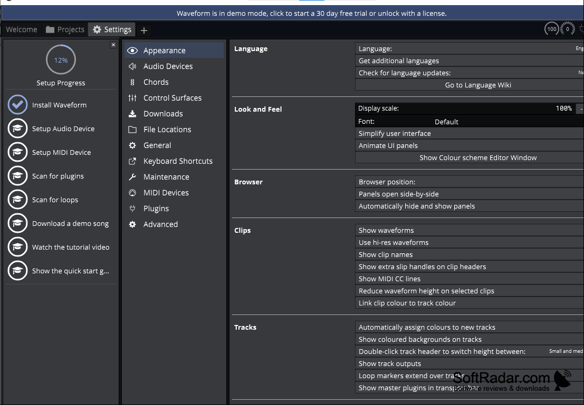The width and height of the screenshot is (584, 405).
Task: Click the Maintenance wrench icon
Action: pyautogui.click(x=132, y=177)
